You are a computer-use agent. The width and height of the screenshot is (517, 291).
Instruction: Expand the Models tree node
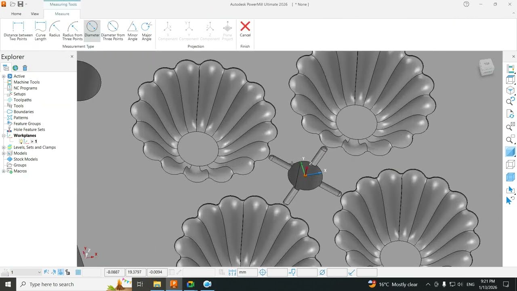4,153
